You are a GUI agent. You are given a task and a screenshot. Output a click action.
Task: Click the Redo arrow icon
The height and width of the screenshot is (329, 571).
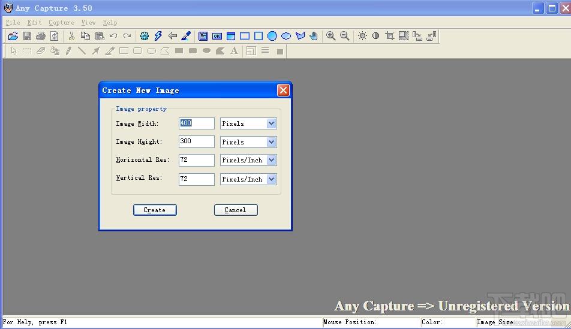point(127,36)
